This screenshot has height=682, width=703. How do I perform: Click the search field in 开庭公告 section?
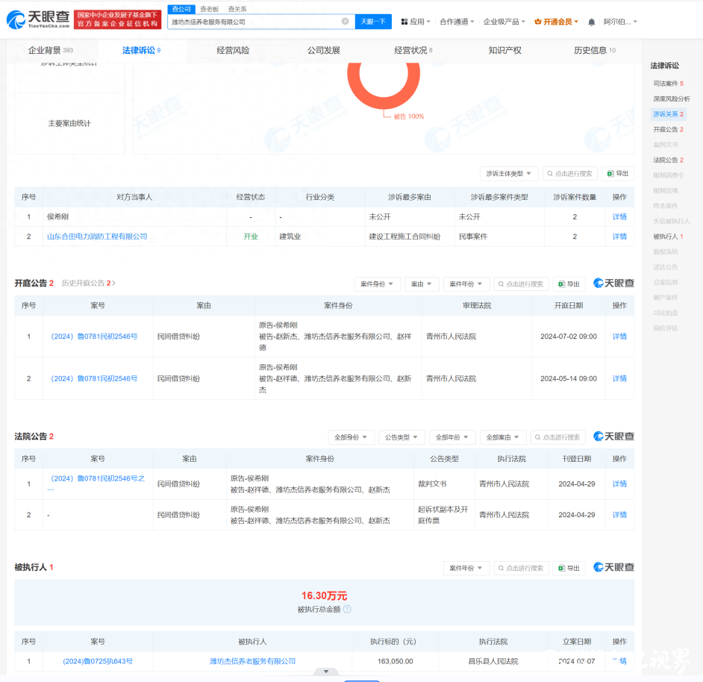[x=521, y=284]
